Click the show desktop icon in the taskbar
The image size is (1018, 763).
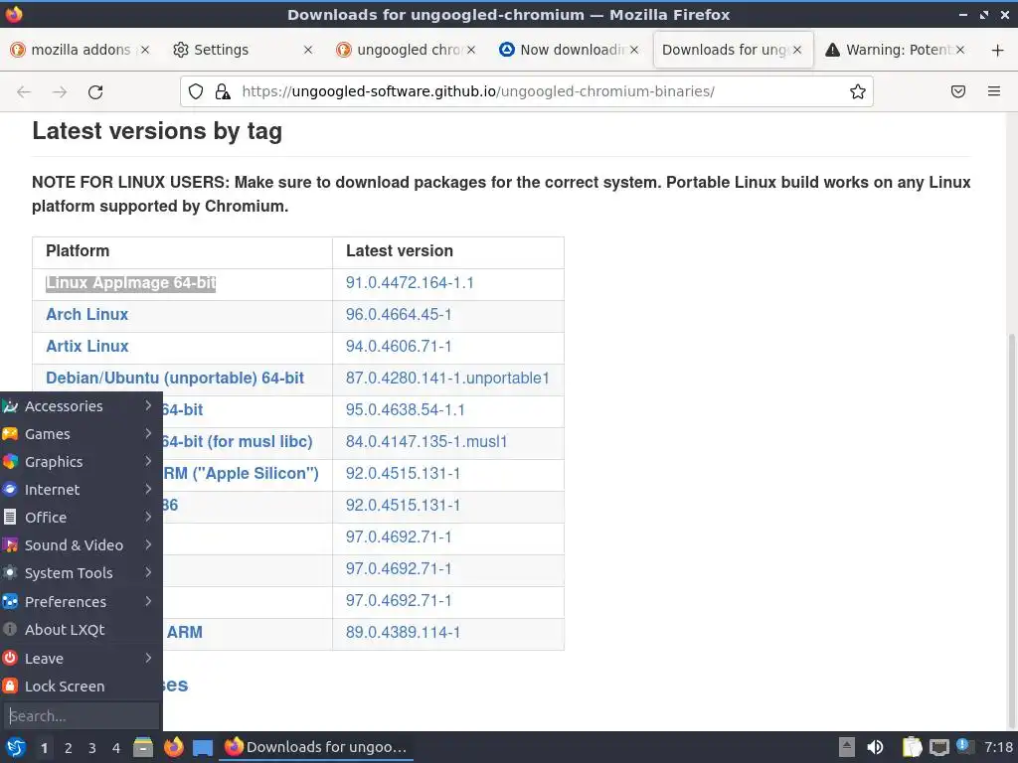[203, 747]
